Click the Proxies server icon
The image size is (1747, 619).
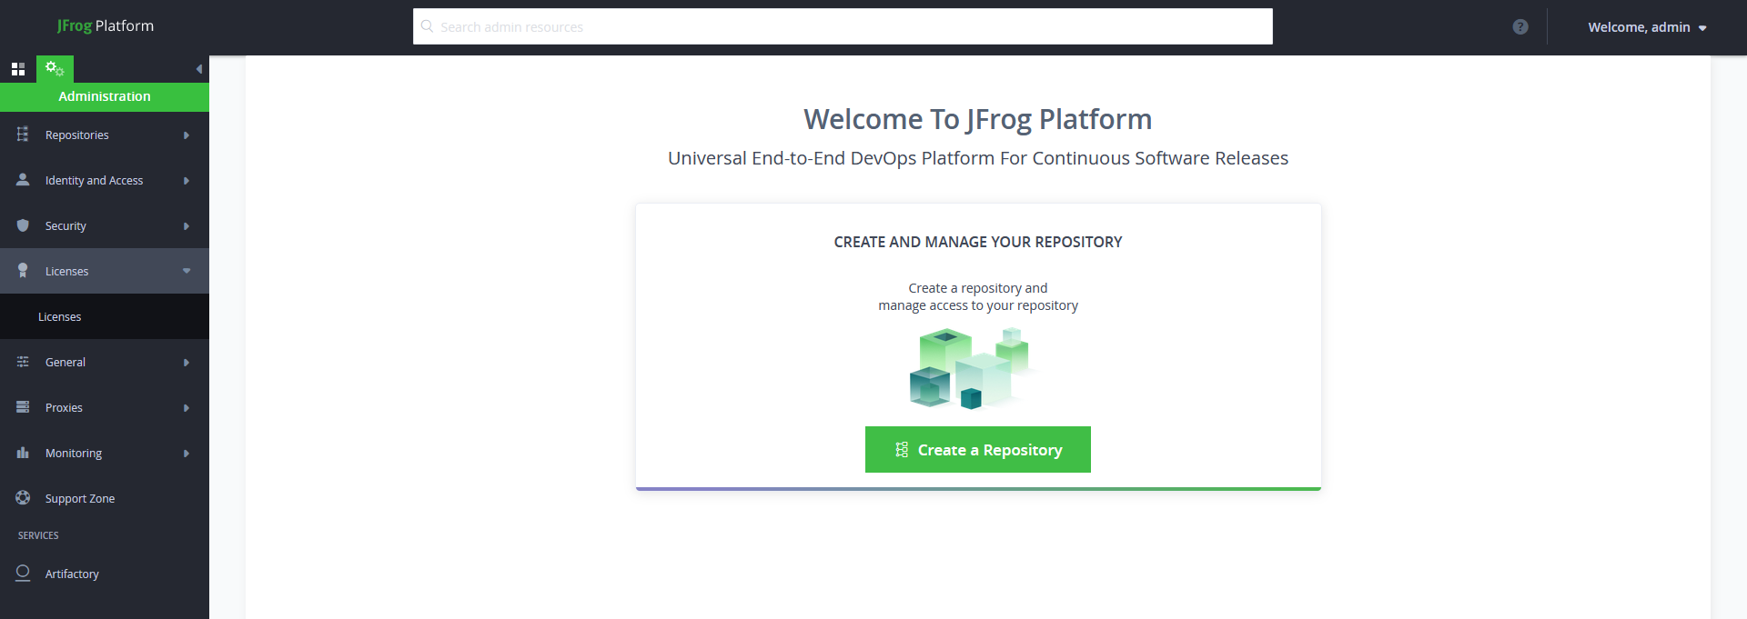(23, 407)
